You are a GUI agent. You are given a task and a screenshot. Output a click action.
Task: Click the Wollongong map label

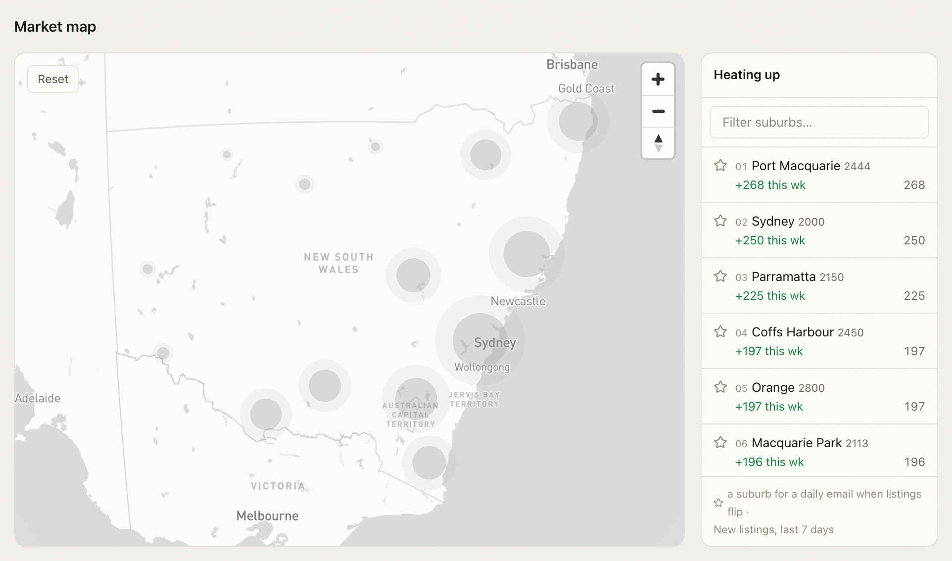point(482,367)
